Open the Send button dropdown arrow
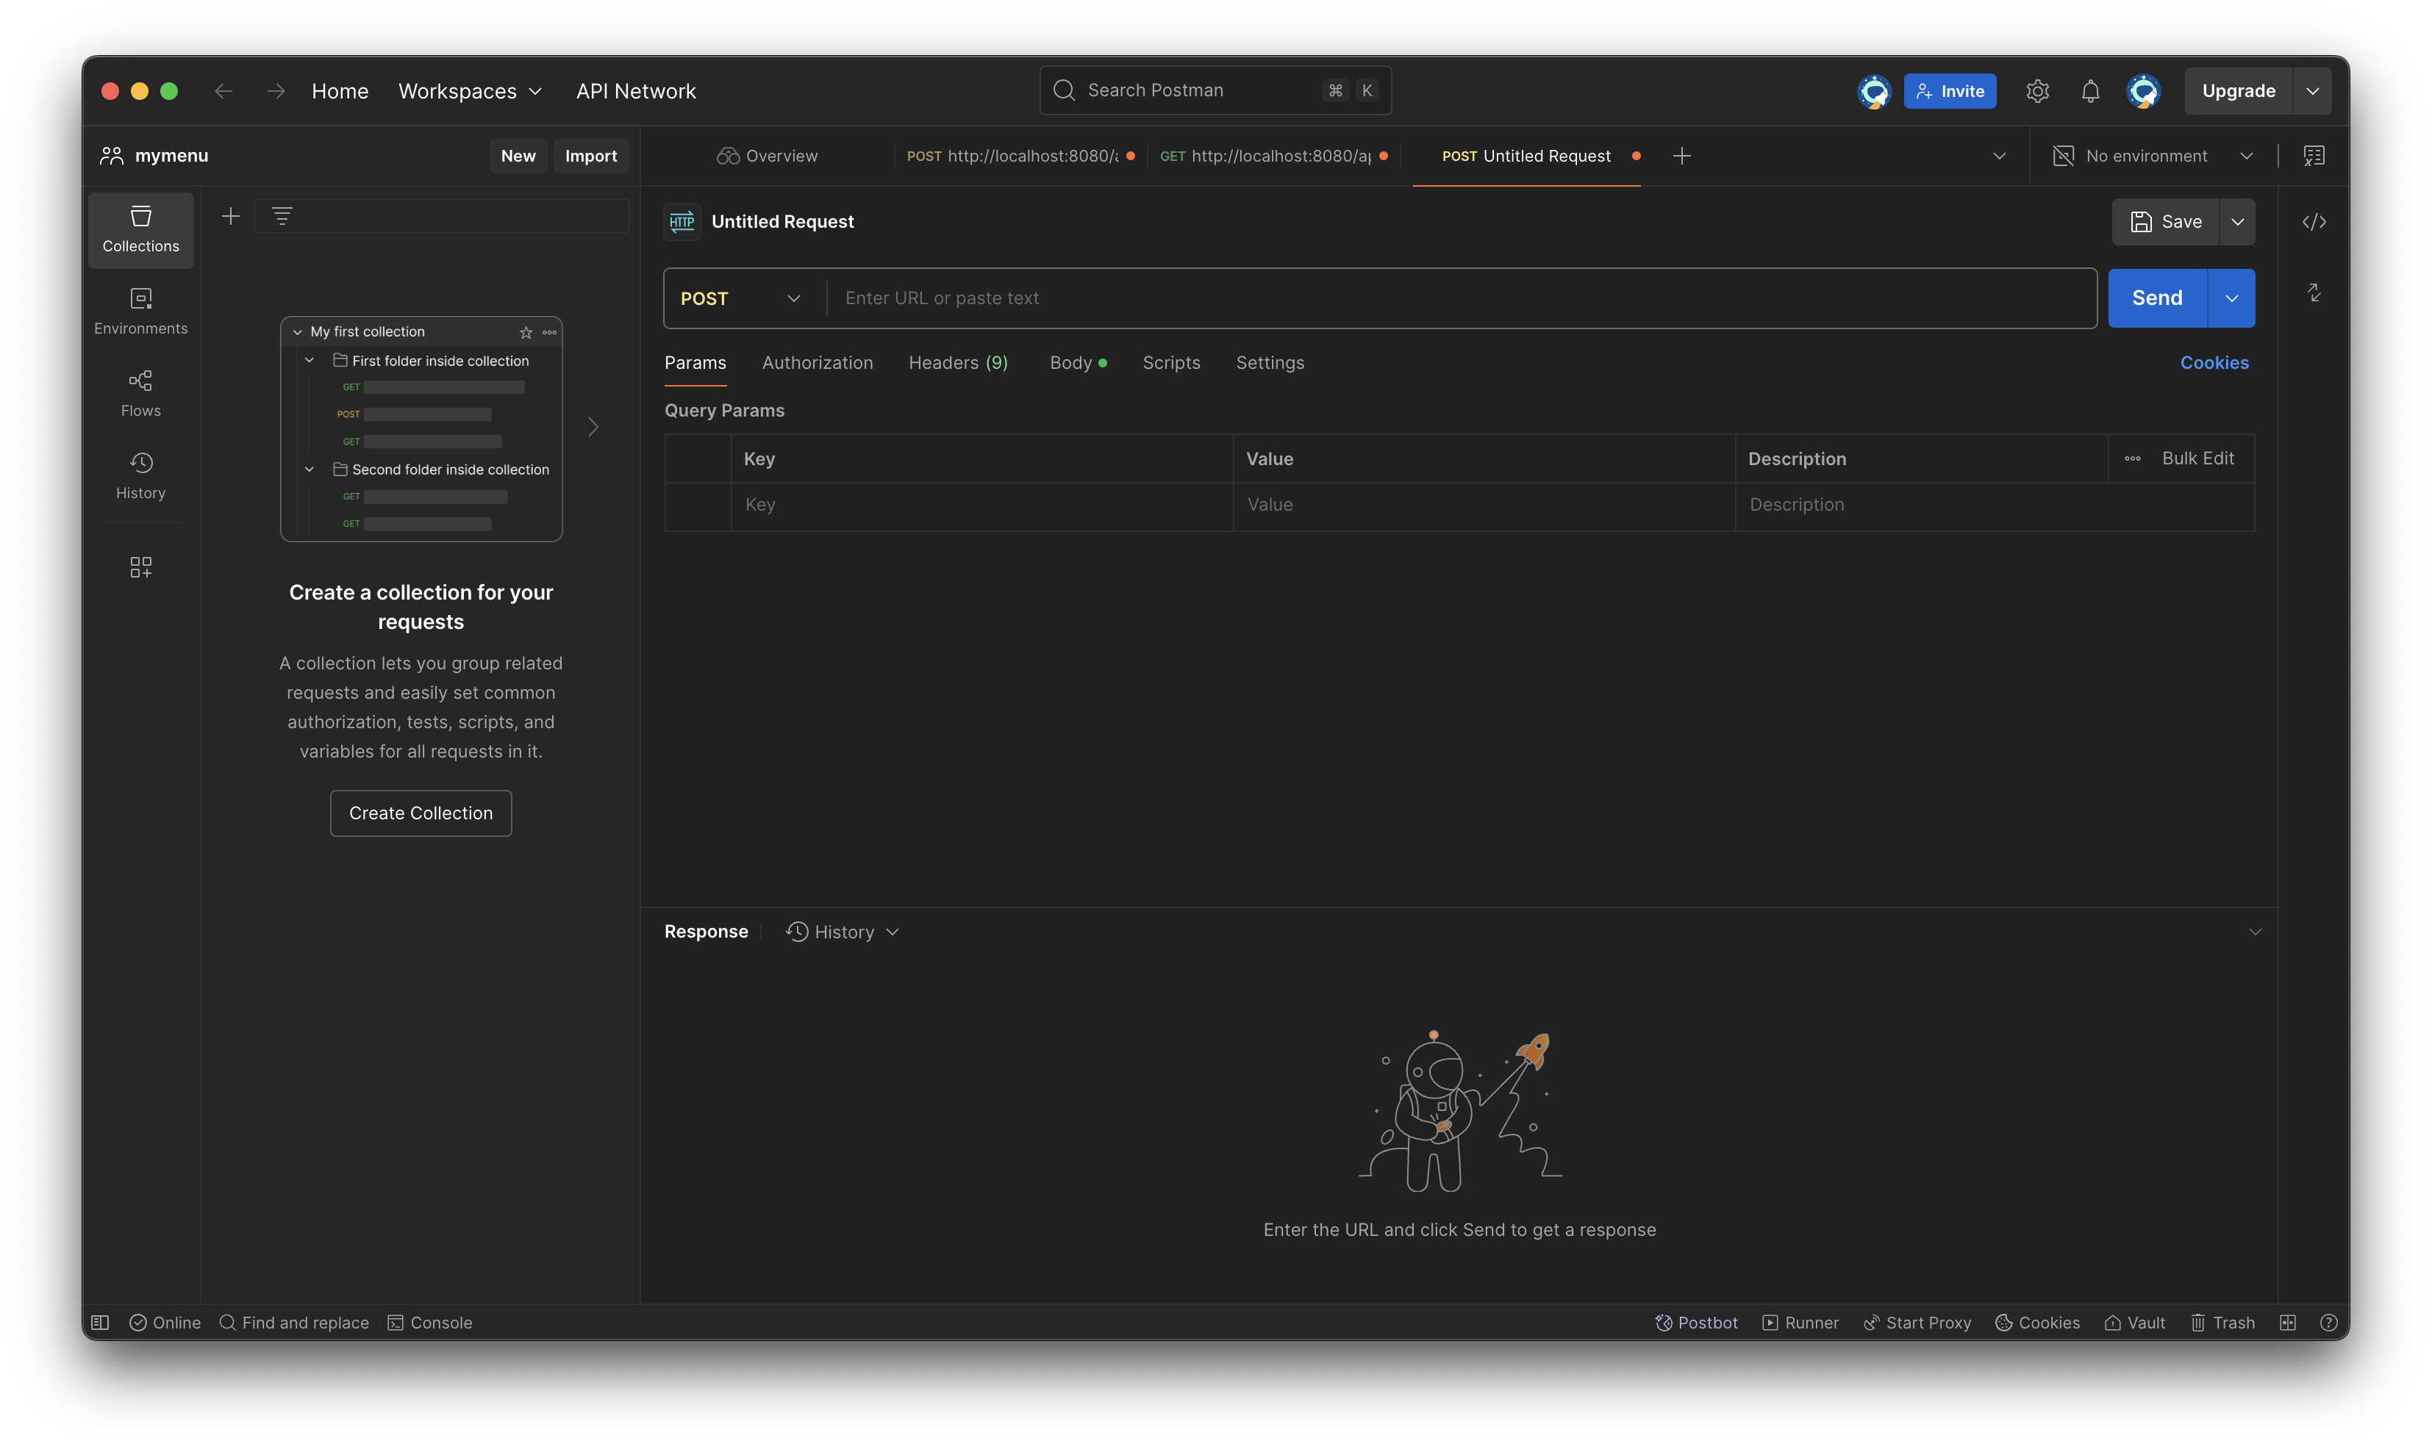Screen dimensions: 2432x1449 coord(2231,298)
